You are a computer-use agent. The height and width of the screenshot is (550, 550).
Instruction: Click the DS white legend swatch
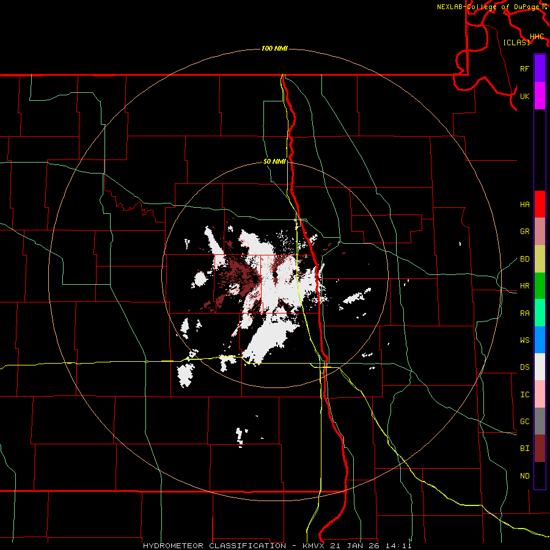tap(540, 367)
